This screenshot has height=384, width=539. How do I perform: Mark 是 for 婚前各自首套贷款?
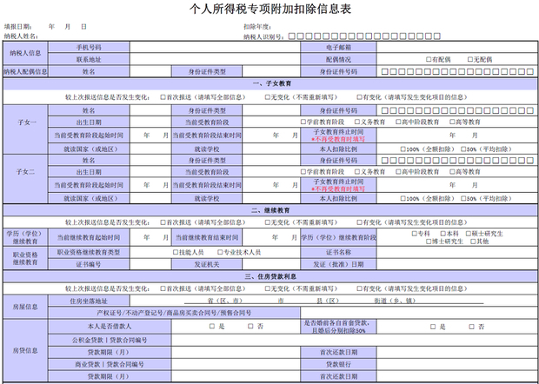click(433, 327)
